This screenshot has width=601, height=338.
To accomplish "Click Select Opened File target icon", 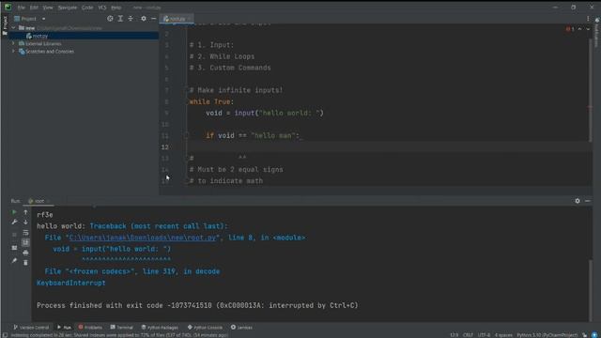I will (110, 19).
